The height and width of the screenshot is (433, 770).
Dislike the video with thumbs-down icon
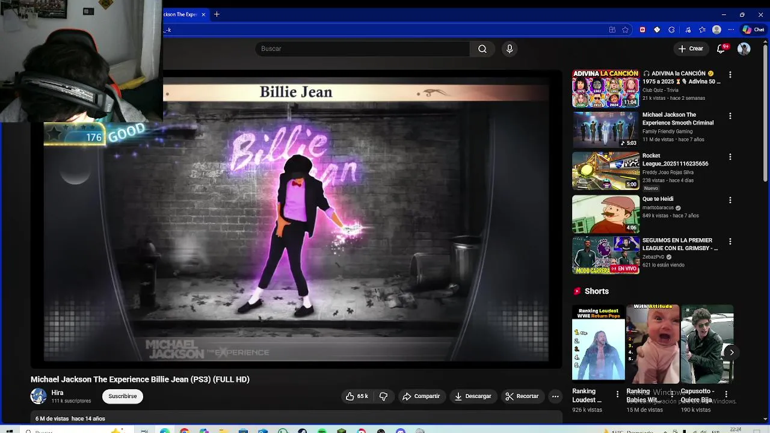click(x=383, y=396)
